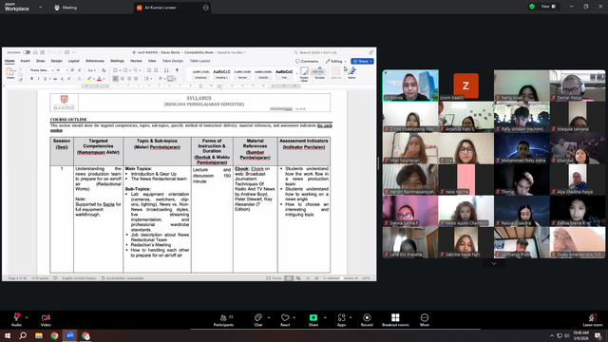Toggle Italic in the shared Word ribbon
Image resolution: width=608 pixels, height=342 pixels.
[38, 79]
